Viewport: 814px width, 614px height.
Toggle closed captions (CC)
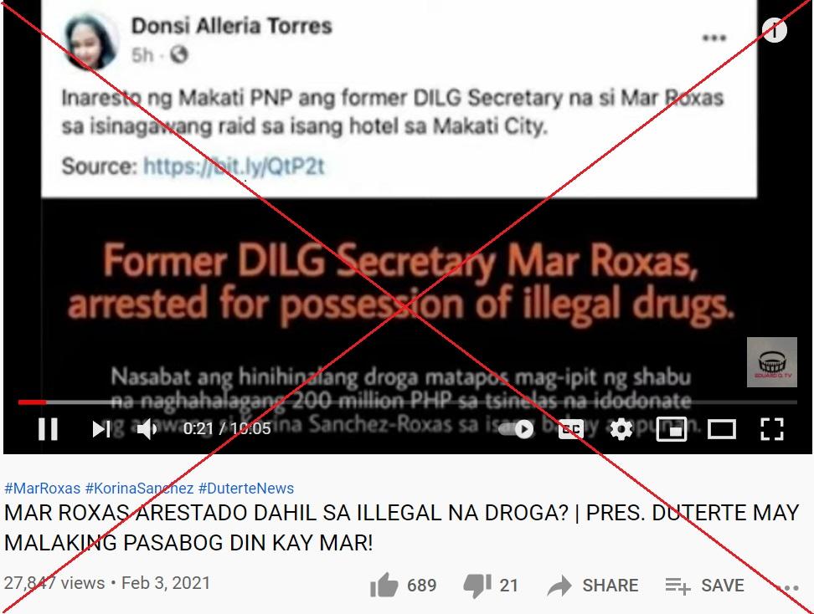pyautogui.click(x=570, y=429)
